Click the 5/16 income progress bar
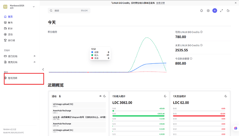239x136 pixels. coord(139,111)
